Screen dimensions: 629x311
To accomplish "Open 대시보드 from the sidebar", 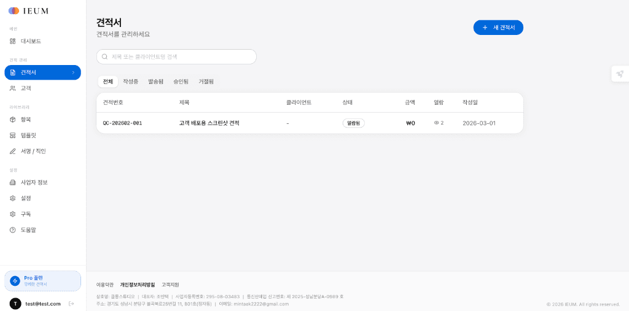I will click(42, 41).
